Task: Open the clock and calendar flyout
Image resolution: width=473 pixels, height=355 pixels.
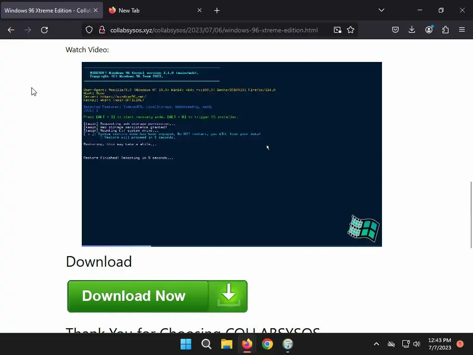Action: pyautogui.click(x=440, y=344)
